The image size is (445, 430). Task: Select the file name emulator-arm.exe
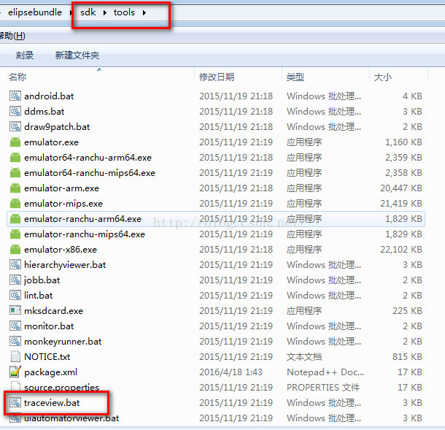[x=61, y=188]
